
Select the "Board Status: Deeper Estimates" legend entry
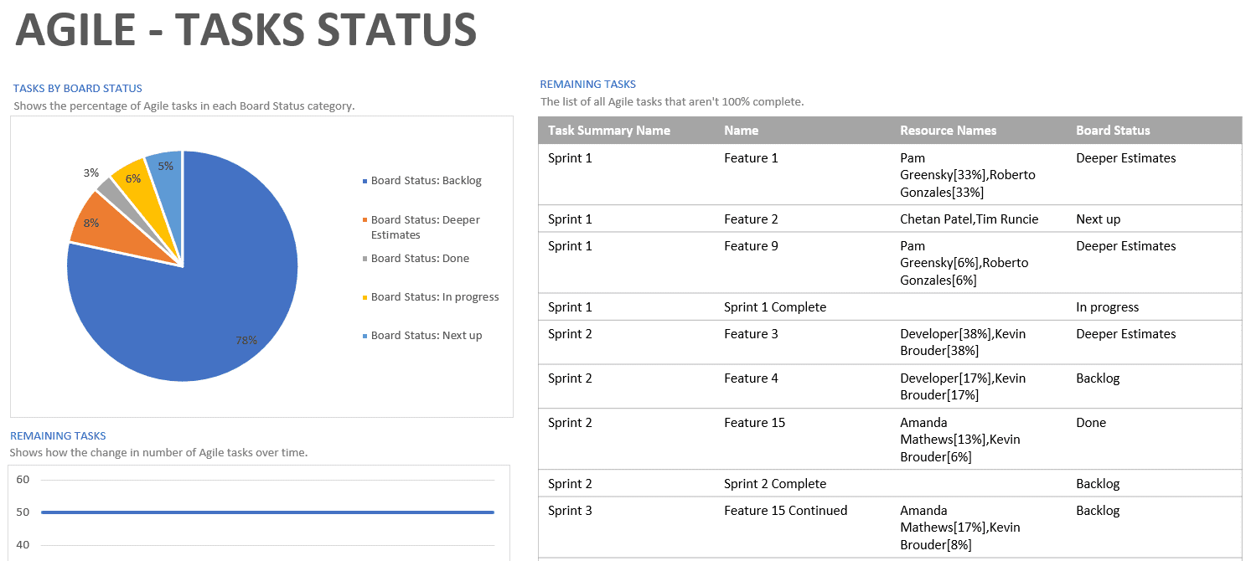tap(422, 227)
